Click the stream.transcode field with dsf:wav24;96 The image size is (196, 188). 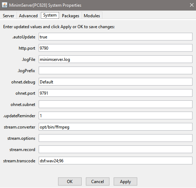pos(115,161)
